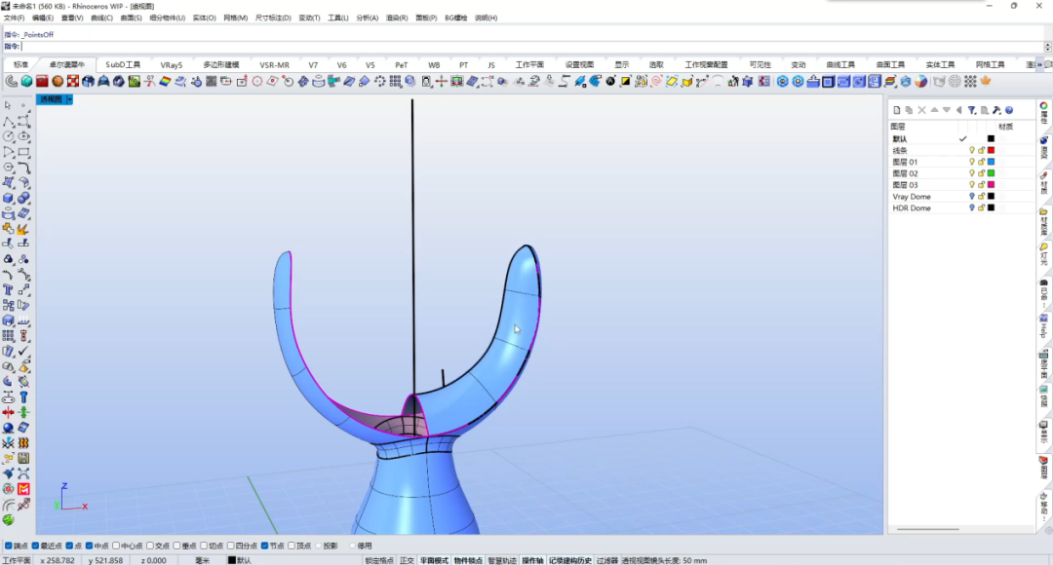This screenshot has height=565, width=1053.
Task: Toggle 中点 midpoint snap checkbox
Action: (x=90, y=546)
